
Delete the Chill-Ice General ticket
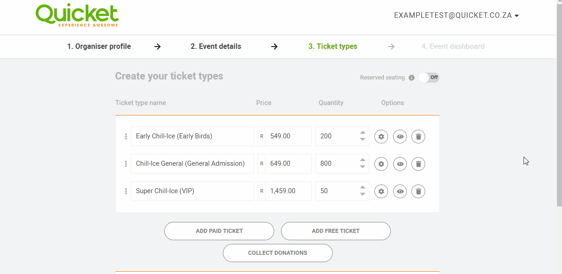click(x=418, y=163)
